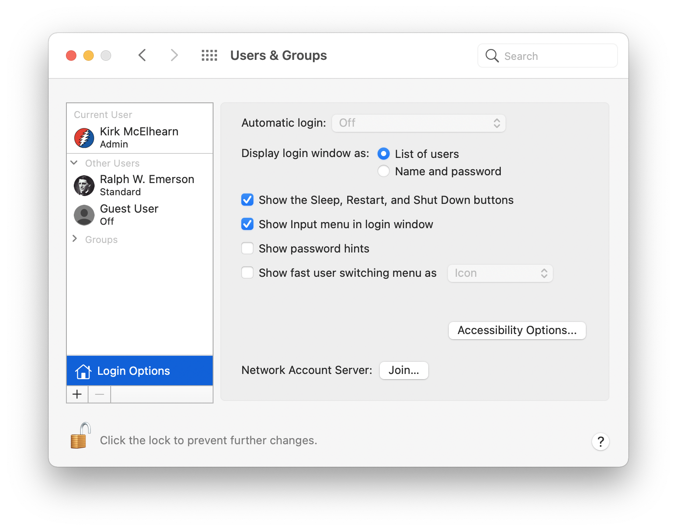This screenshot has height=531, width=677.
Task: Click the unlocked padlock icon
Action: click(80, 436)
